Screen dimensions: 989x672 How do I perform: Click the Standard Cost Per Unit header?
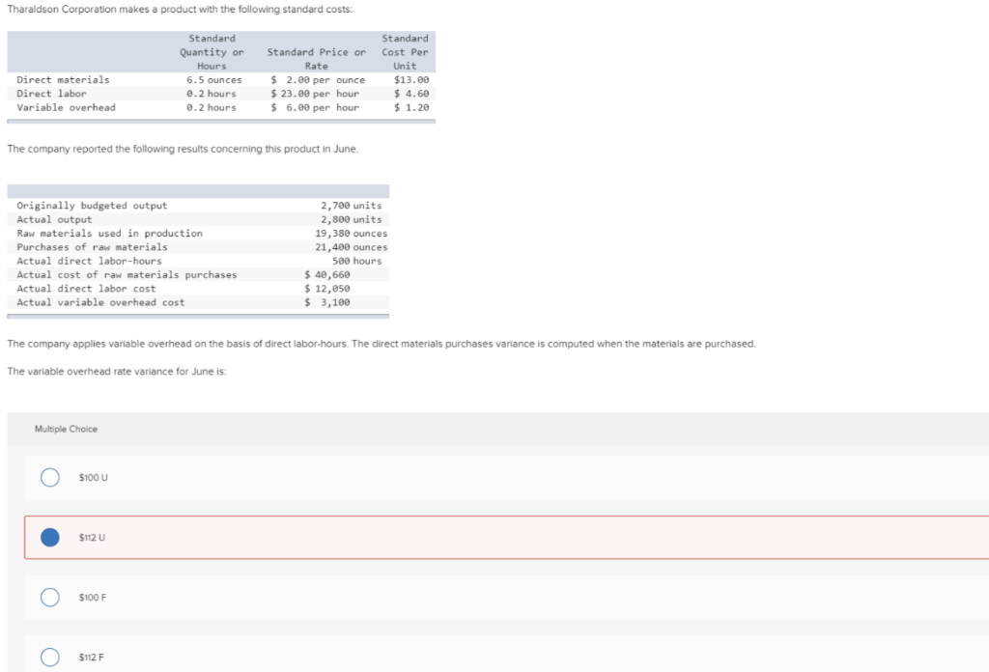[405, 52]
